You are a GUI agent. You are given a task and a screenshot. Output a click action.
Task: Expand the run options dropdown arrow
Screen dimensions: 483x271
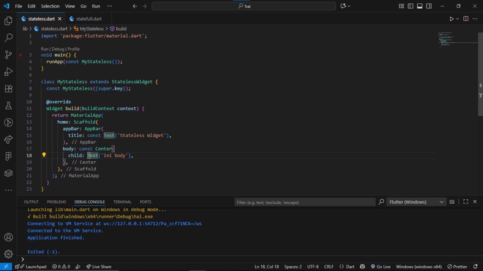pos(458,19)
